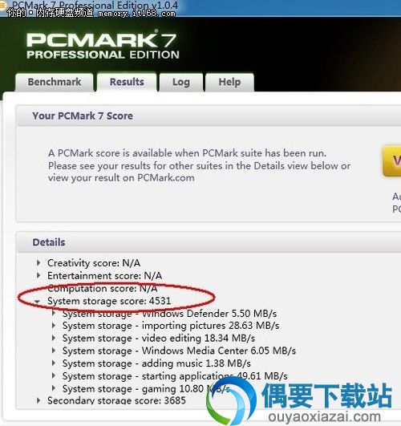Screen dimensions: 401x426
Task: Open the Results tab
Action: click(127, 82)
